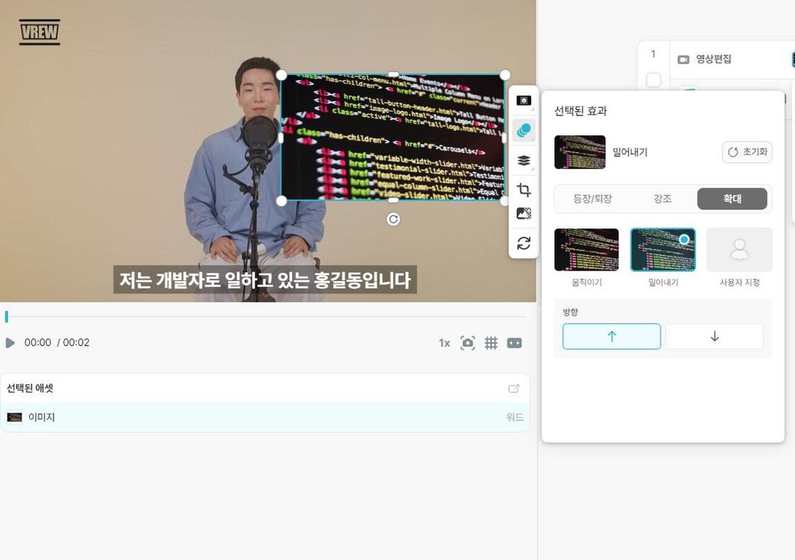This screenshot has height=560, width=795.
Task: Click the image background transparency icon
Action: tap(524, 214)
